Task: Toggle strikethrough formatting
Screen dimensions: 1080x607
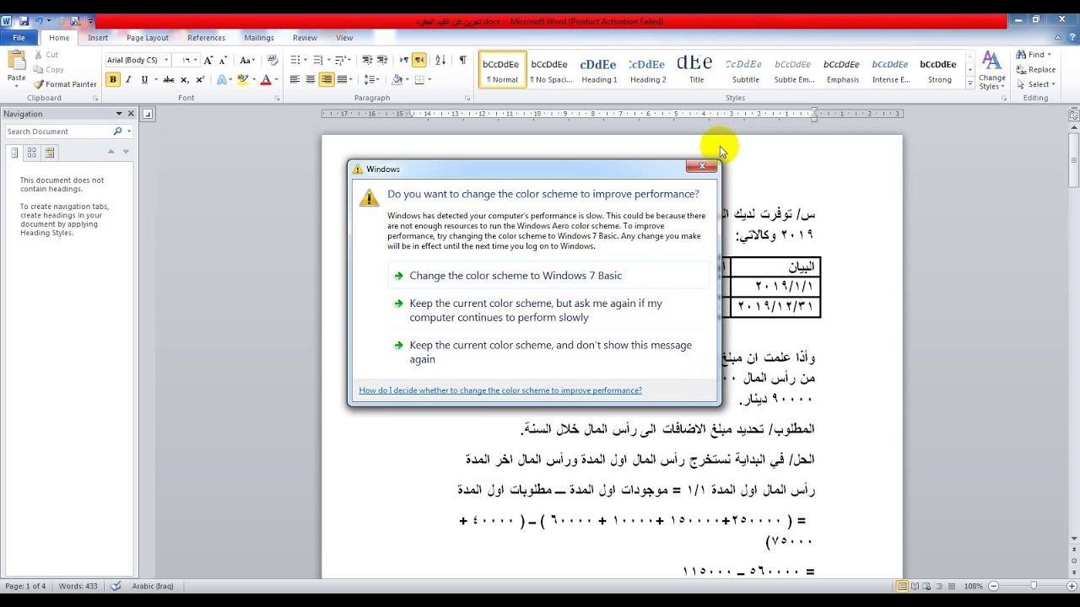Action: click(x=168, y=79)
